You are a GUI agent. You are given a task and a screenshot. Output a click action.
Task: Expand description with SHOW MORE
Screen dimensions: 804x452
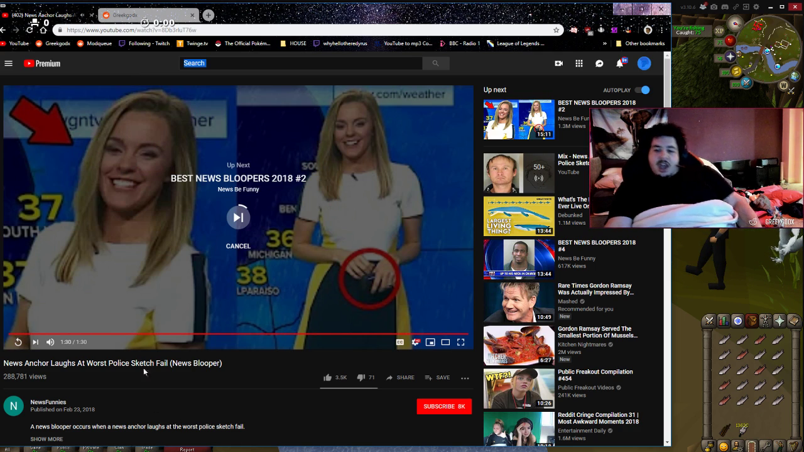click(x=46, y=439)
